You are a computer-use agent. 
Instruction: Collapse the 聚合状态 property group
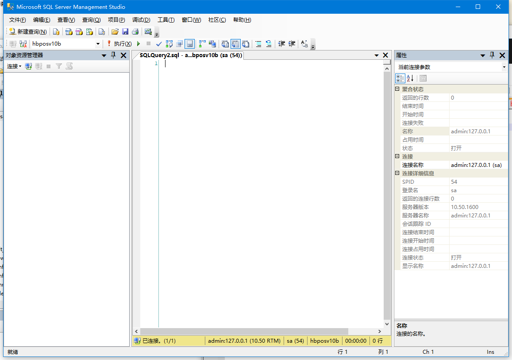(x=397, y=89)
